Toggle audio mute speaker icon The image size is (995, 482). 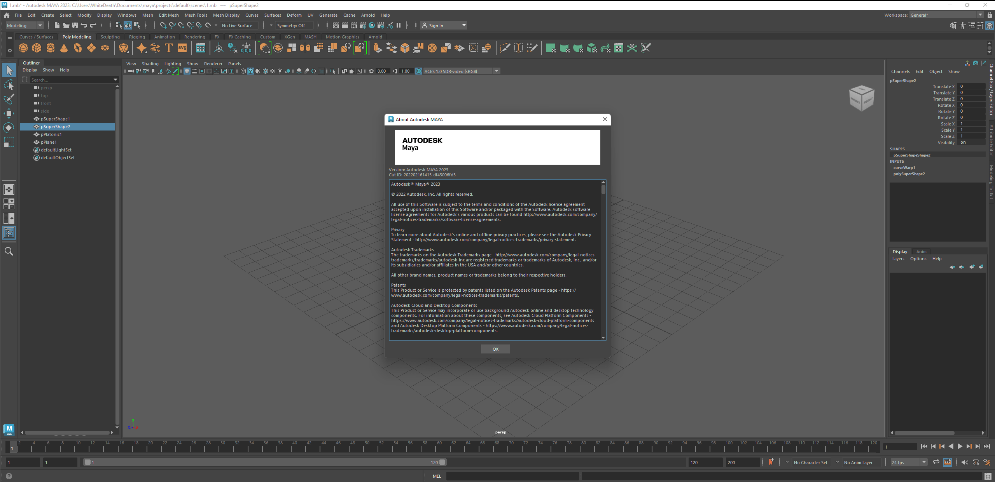(x=965, y=462)
